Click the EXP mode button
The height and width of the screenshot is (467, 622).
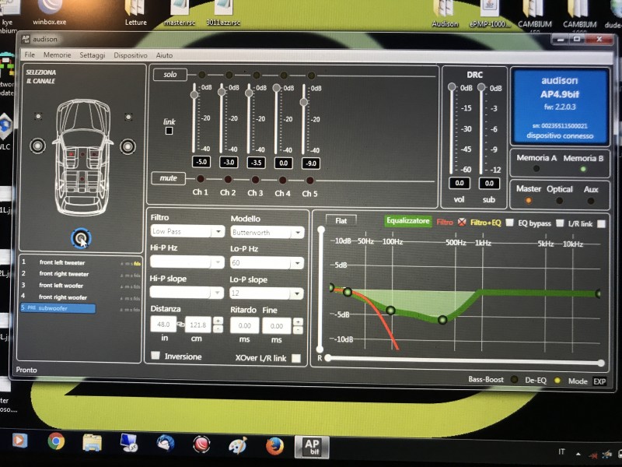pyautogui.click(x=599, y=381)
